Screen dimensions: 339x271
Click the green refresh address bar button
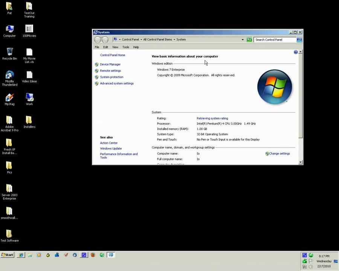click(x=249, y=40)
